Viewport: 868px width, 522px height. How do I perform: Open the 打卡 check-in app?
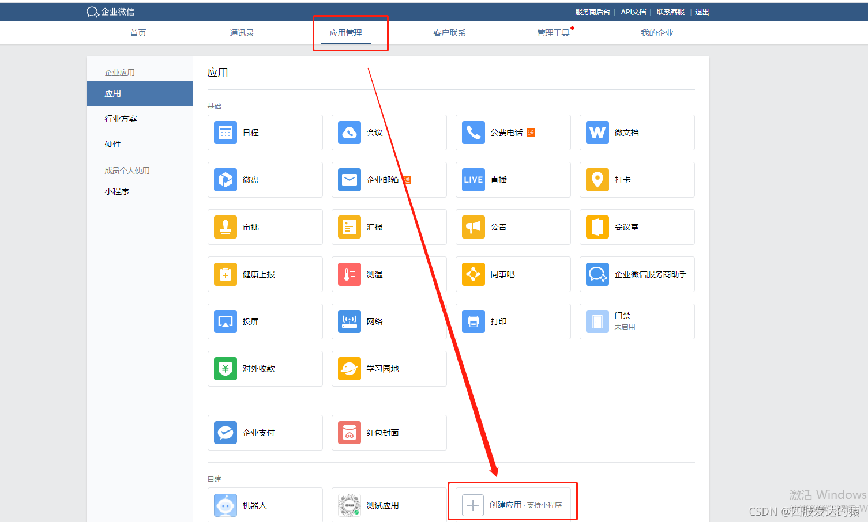pos(637,180)
